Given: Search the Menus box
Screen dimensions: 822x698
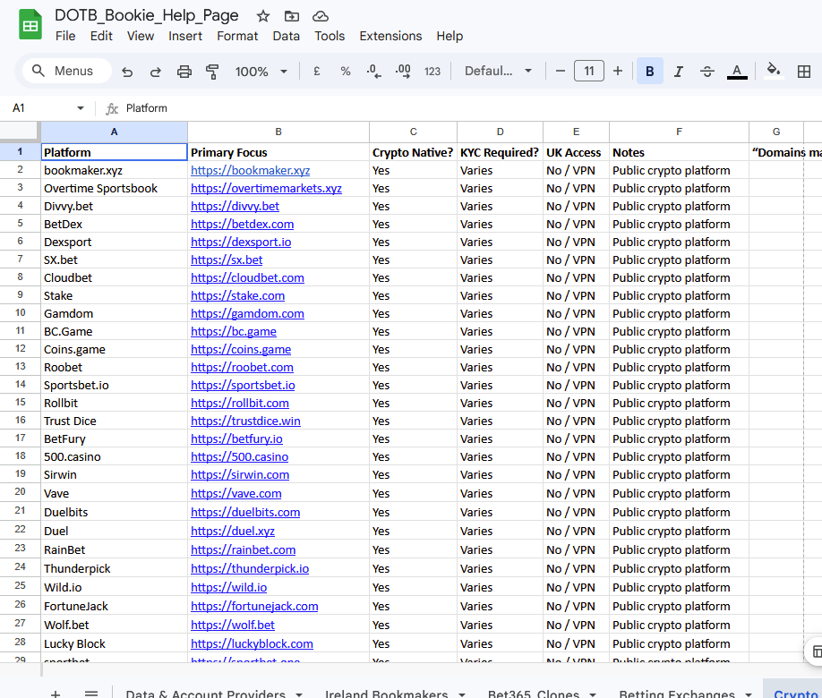Looking at the screenshot, I should coord(66,71).
